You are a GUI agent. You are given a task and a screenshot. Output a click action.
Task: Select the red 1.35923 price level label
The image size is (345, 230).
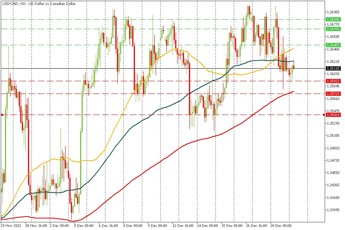point(333,81)
